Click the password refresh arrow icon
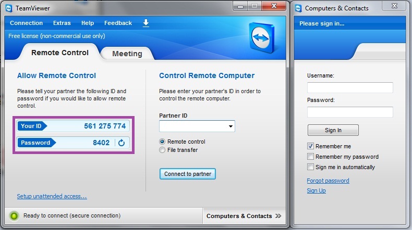 (122, 143)
